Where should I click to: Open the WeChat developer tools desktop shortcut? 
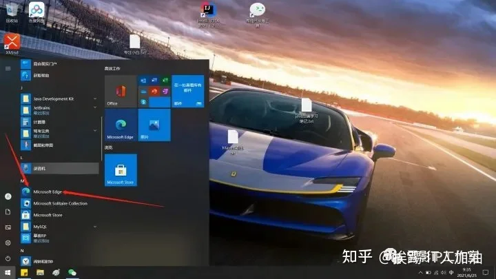(258, 15)
